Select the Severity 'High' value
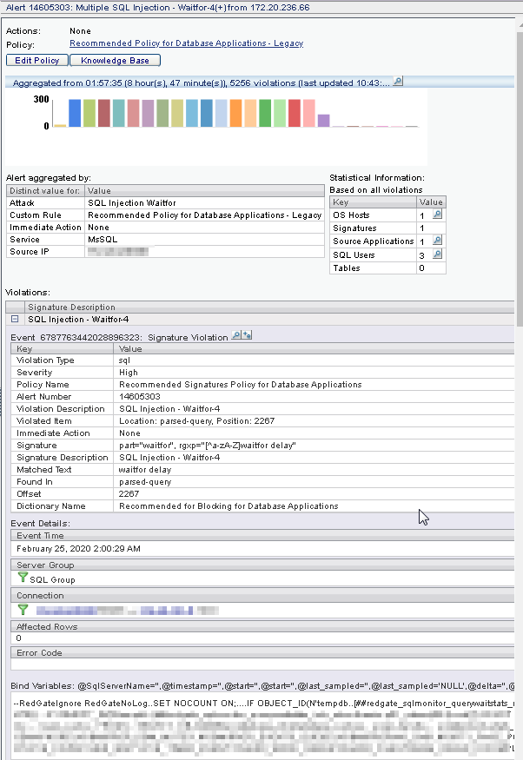 129,373
